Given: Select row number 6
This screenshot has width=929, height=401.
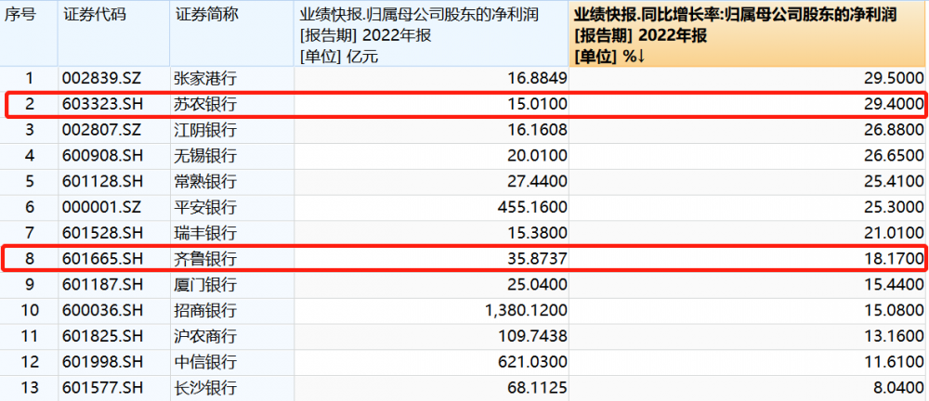Looking at the screenshot, I should coord(29,207).
